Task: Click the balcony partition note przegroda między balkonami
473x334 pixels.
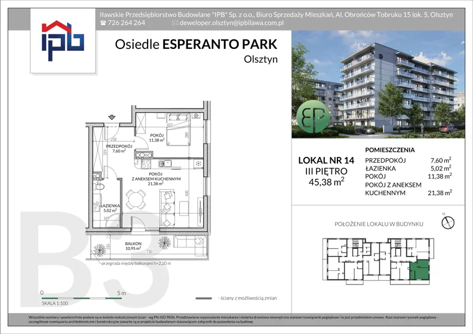Action: coord(137,263)
